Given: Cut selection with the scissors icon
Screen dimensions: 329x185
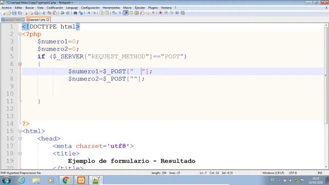Looking at the screenshot, I should (44, 13).
